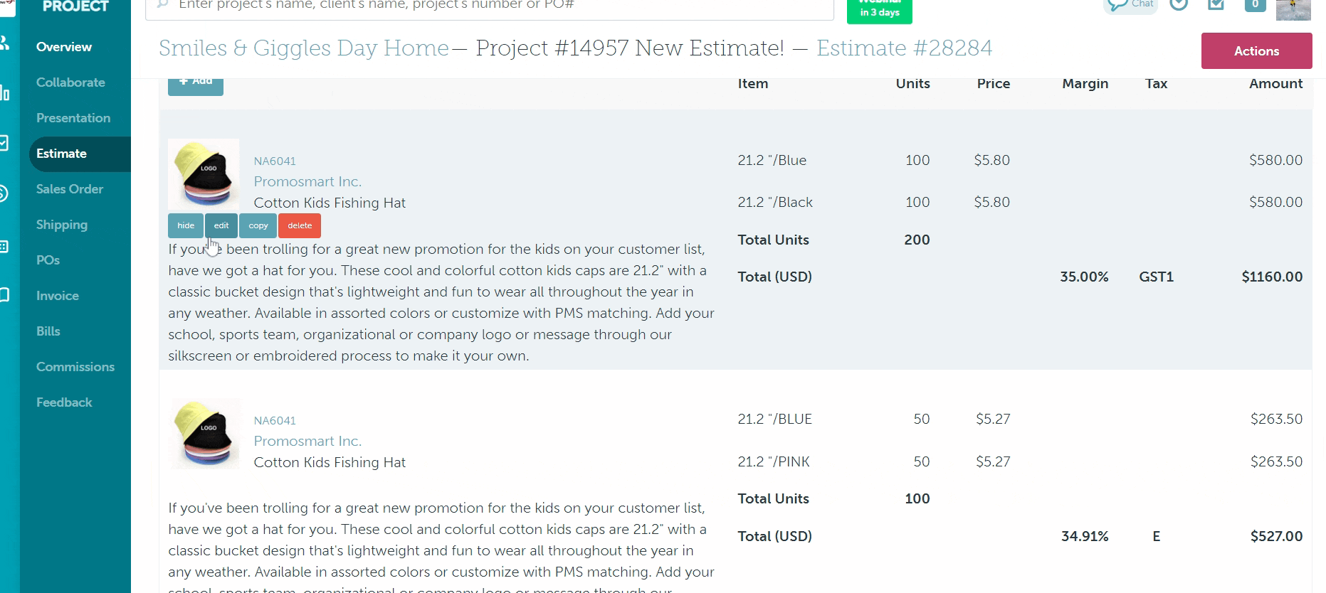1326x593 pixels.
Task: Click the 34.91% margin value
Action: tap(1085, 537)
